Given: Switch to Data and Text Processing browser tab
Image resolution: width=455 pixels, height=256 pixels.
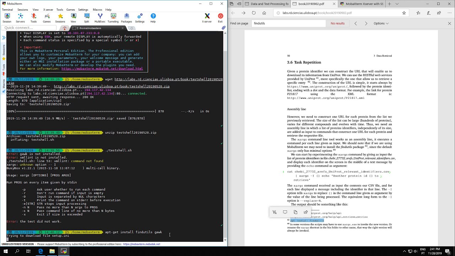Looking at the screenshot, I should point(267,4).
